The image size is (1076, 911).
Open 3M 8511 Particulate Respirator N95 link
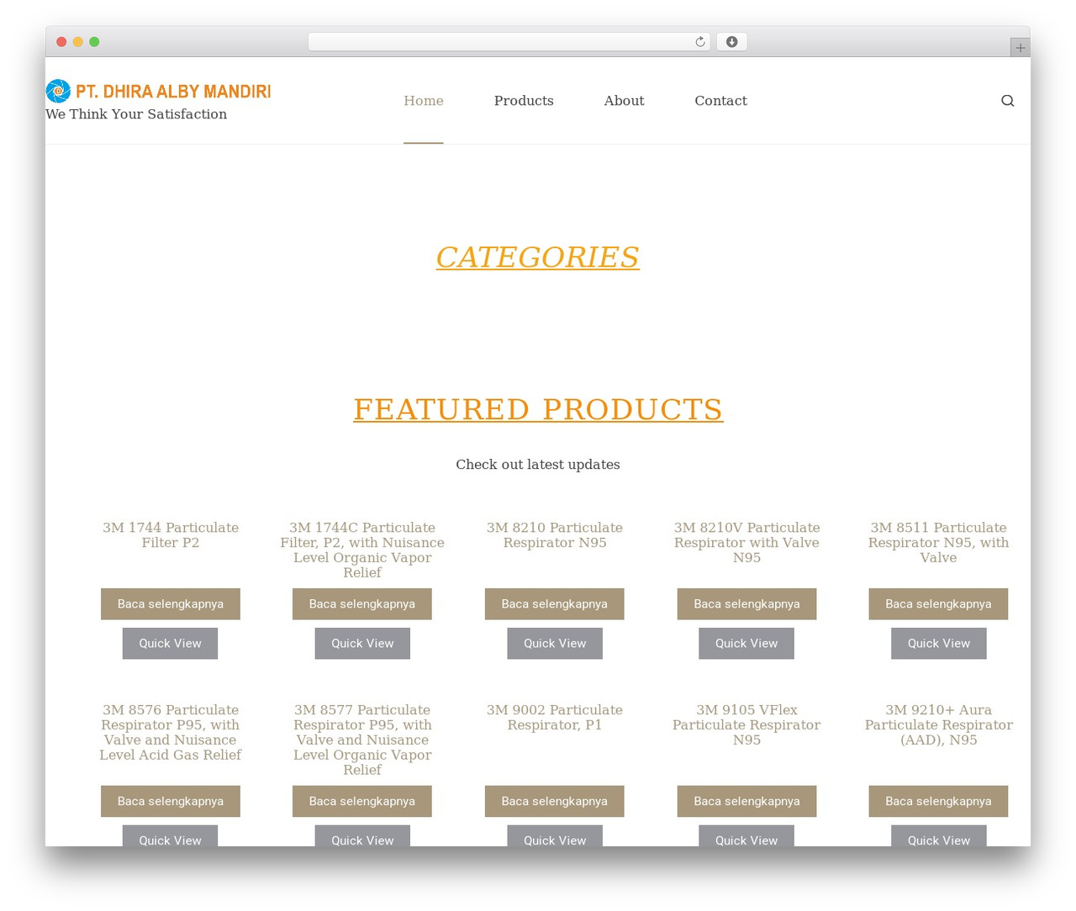tap(938, 542)
